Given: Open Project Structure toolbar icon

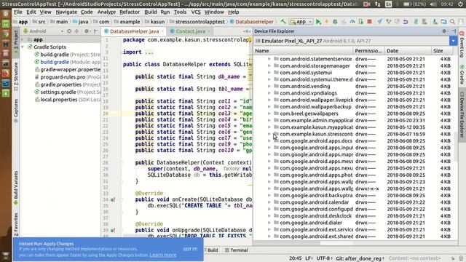Looking at the screenshot, I should (x=443, y=22).
